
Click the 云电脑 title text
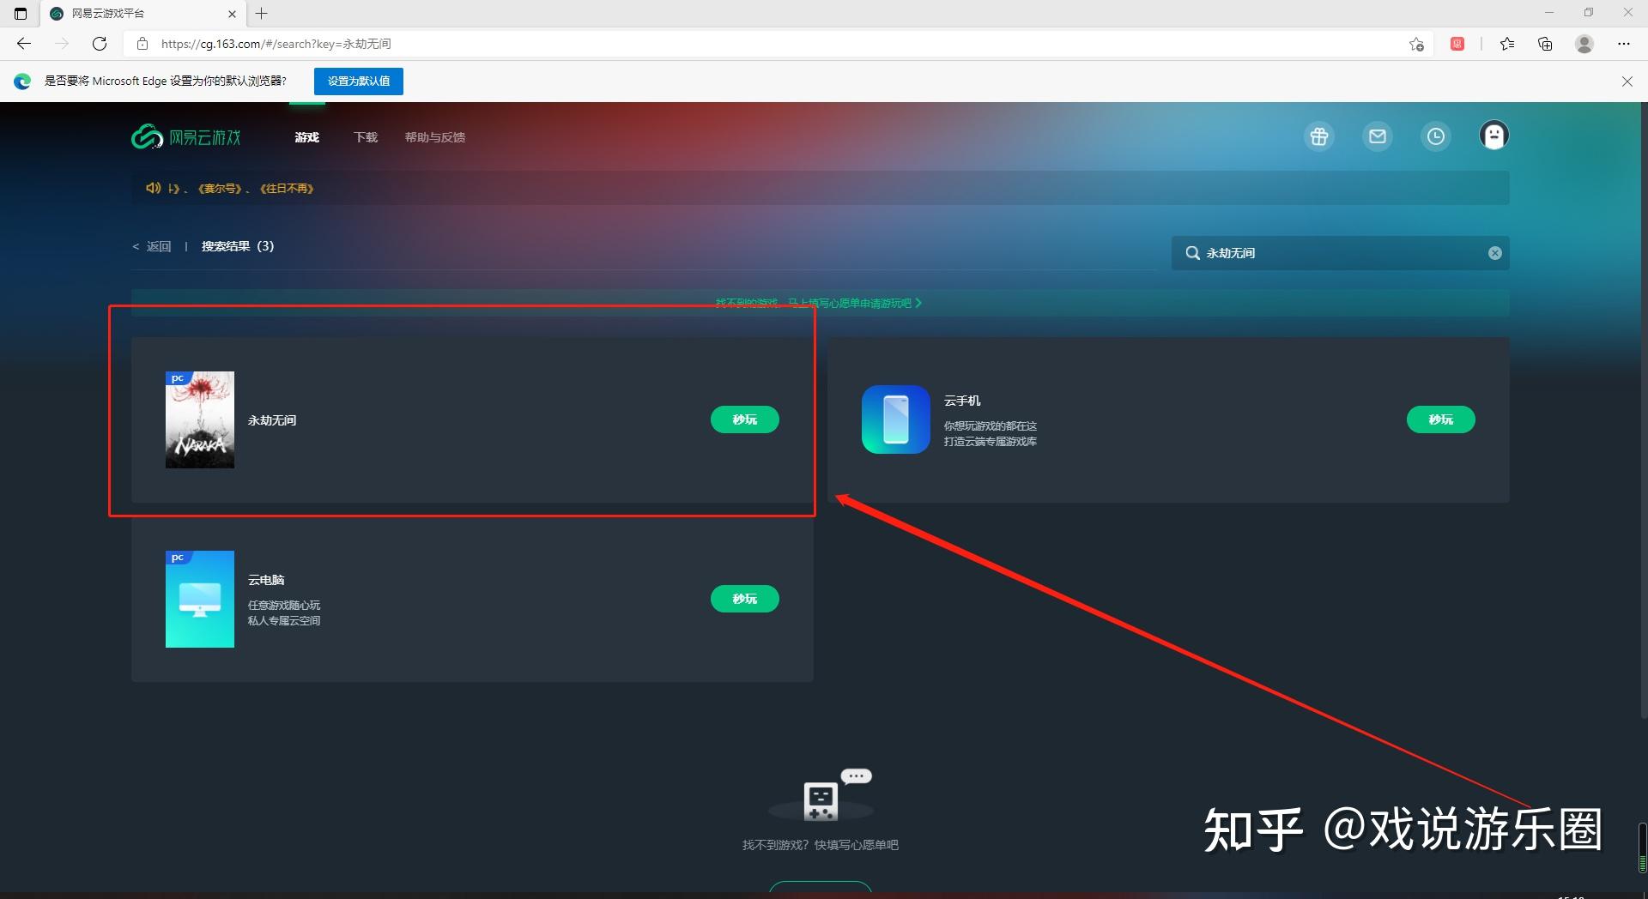click(x=266, y=580)
